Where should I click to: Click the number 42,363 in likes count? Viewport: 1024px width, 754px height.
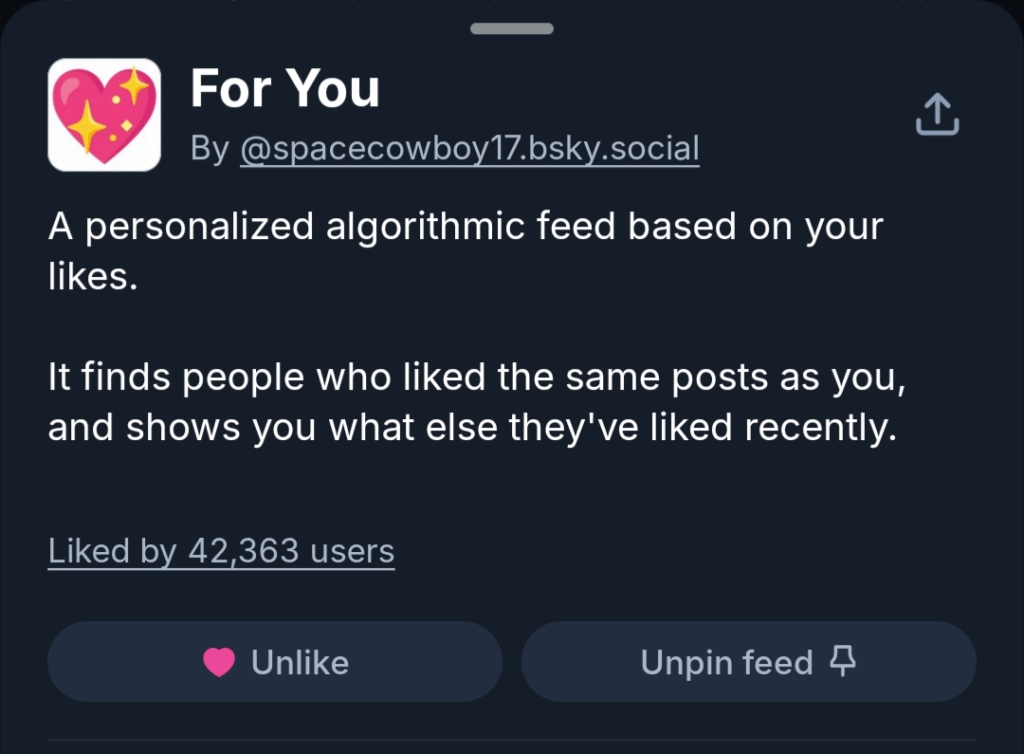point(244,550)
